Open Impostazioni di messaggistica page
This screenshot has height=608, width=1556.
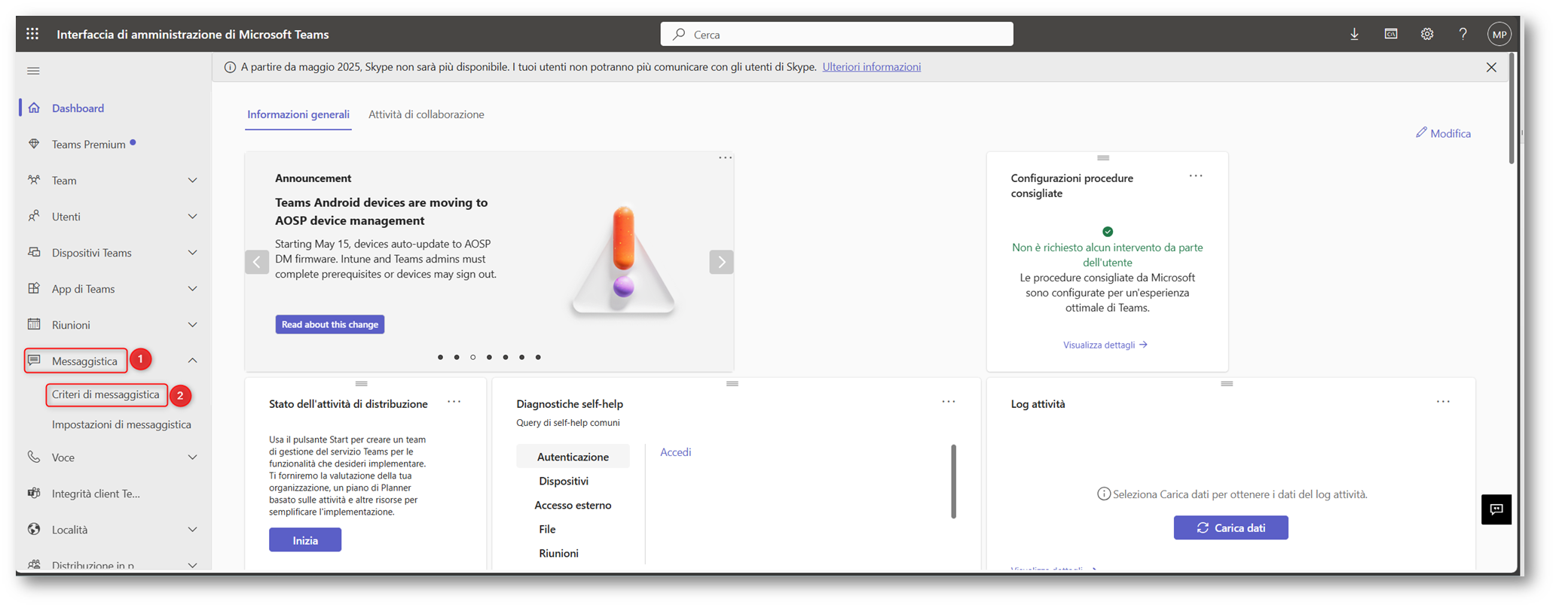tap(121, 424)
